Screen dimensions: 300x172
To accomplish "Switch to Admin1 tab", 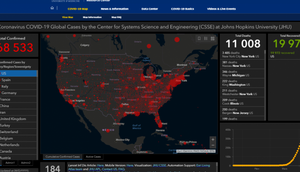I will point(10,163).
